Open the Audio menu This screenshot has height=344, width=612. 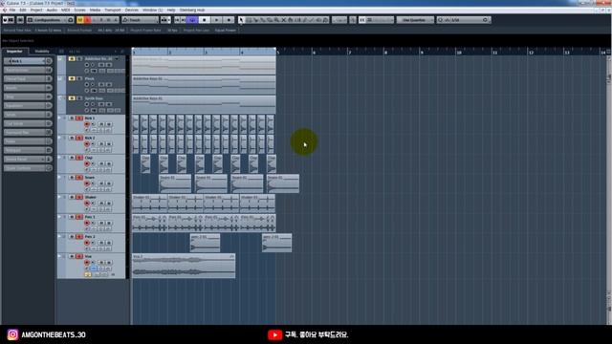coord(52,11)
